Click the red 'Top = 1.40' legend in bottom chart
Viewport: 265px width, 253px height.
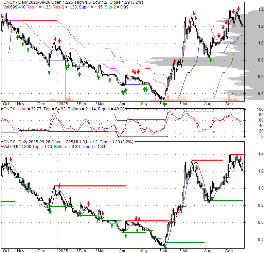click(x=42, y=147)
